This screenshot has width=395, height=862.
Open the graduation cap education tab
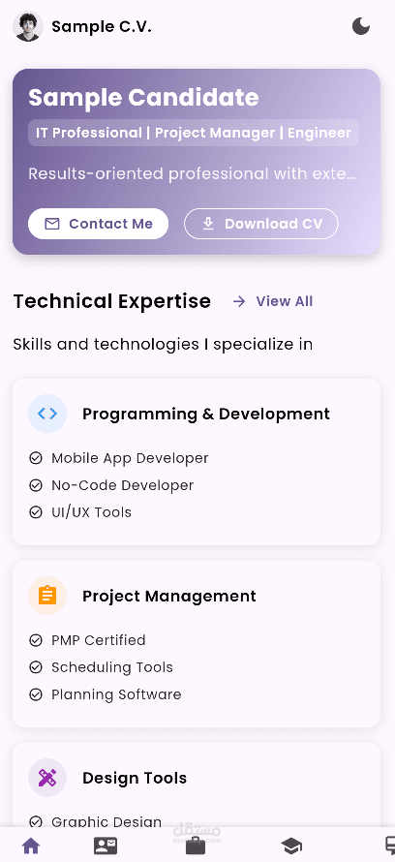[291, 846]
